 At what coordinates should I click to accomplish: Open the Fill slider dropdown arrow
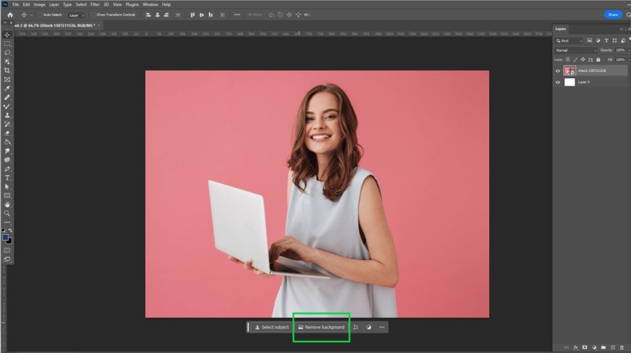(629, 60)
